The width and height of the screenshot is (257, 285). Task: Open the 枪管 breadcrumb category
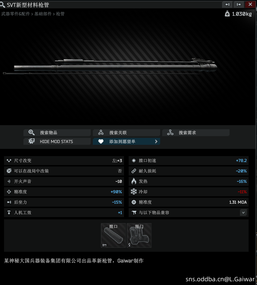[60, 14]
